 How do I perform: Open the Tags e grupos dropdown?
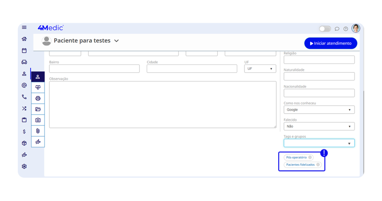[x=319, y=143]
